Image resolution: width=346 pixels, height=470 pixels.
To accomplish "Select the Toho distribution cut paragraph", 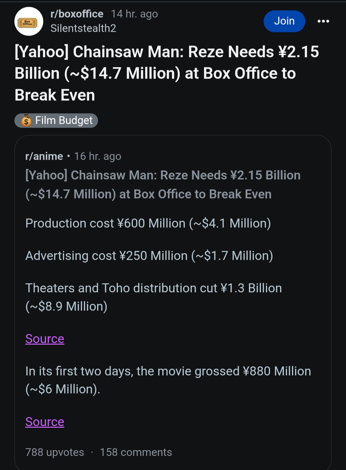I will [x=153, y=297].
